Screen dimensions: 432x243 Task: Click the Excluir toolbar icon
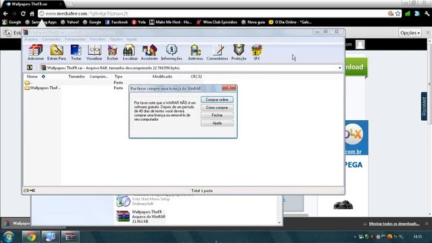tap(113, 53)
